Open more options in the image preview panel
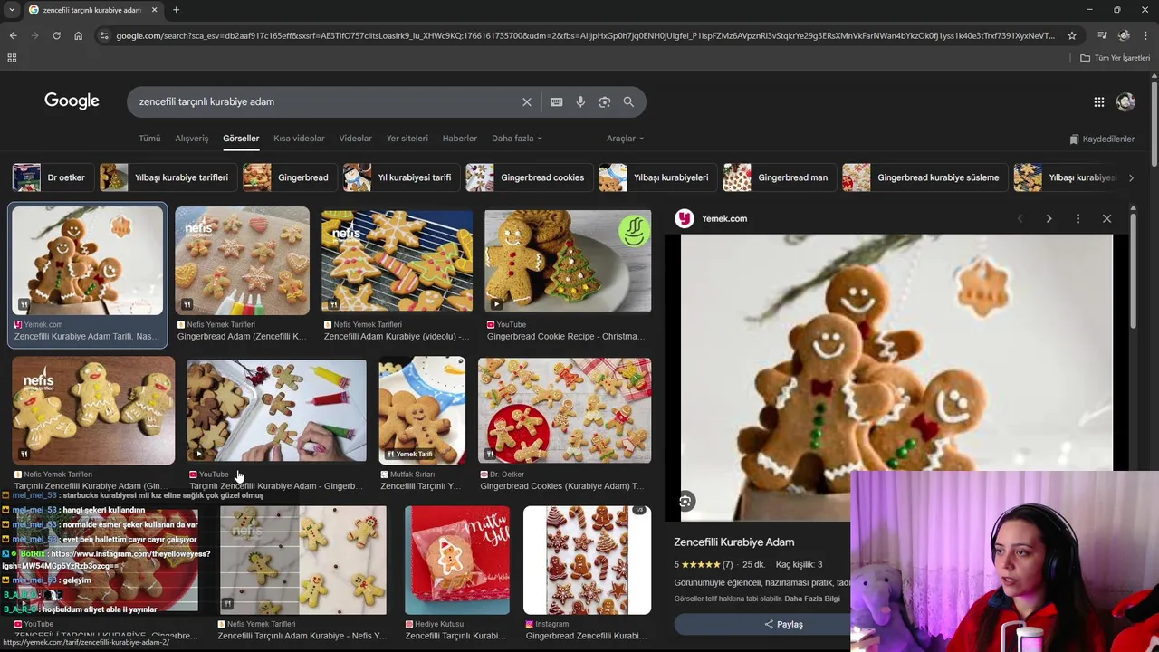This screenshot has width=1159, height=652. tap(1078, 218)
